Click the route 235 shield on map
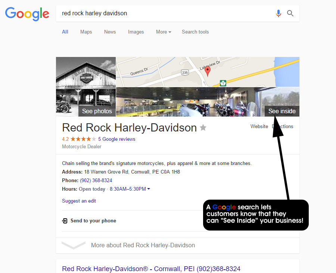 tap(185, 73)
